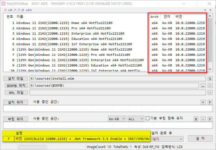Click the B button in 부팅 위치 row
The height and width of the screenshot is (150, 216).
click(x=196, y=119)
